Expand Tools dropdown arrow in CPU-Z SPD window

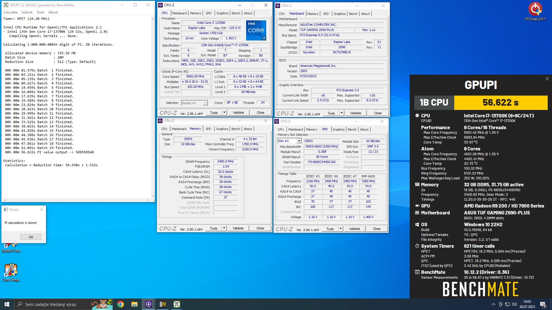point(340,229)
